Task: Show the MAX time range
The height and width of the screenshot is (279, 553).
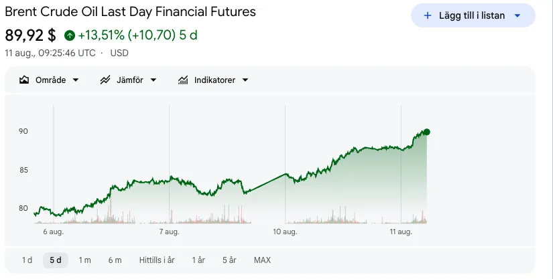Action: click(x=262, y=260)
